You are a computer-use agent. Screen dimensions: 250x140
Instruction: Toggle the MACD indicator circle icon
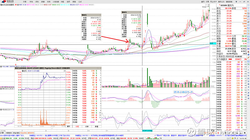pyautogui.click(x=1, y=89)
